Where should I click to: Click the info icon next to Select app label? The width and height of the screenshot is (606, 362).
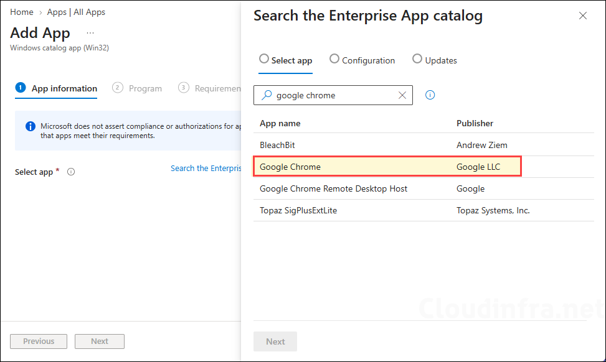[71, 172]
